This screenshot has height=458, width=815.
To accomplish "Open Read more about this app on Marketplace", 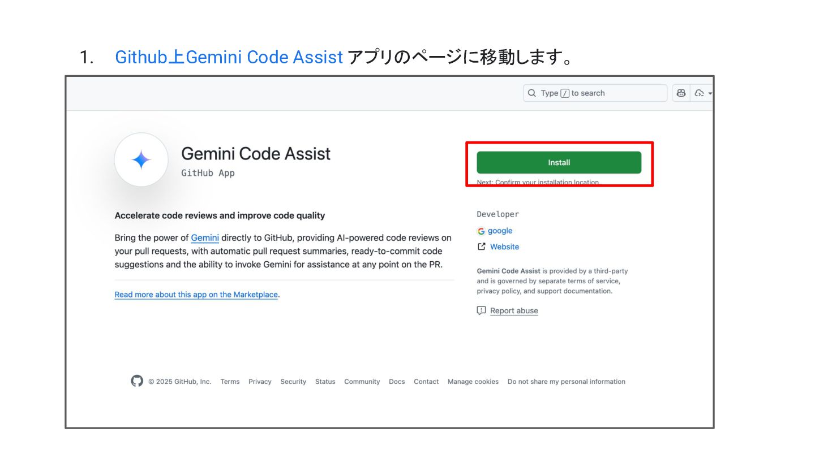I will click(x=196, y=295).
